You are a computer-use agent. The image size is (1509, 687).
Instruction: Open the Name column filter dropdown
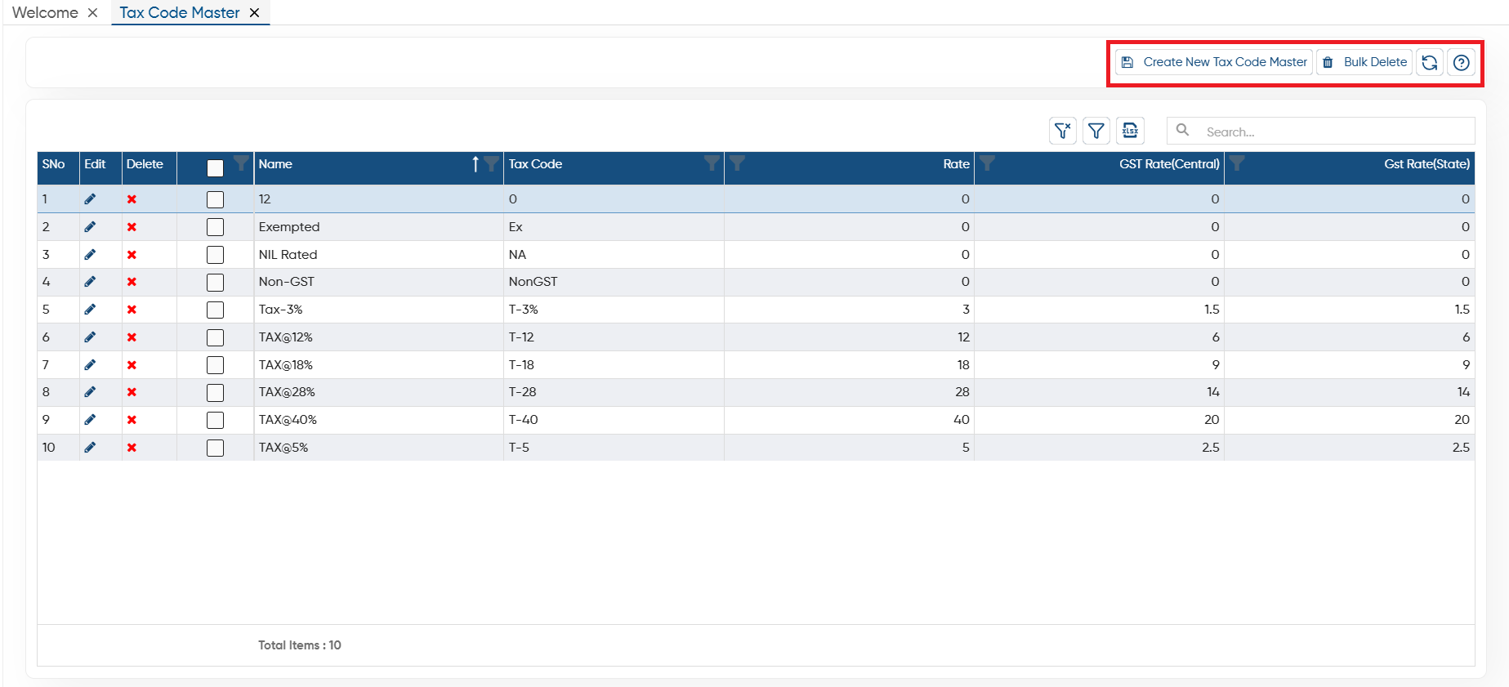click(491, 163)
